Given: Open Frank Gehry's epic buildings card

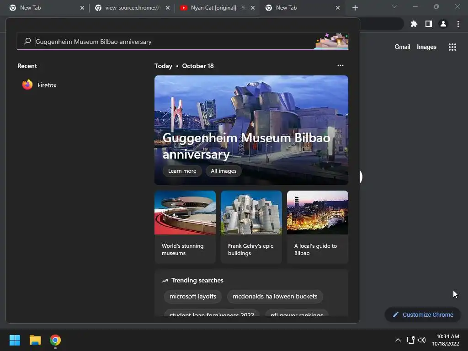Looking at the screenshot, I should tap(251, 227).
